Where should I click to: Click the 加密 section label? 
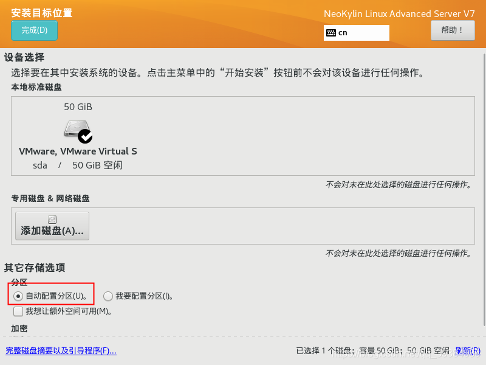pos(19,328)
